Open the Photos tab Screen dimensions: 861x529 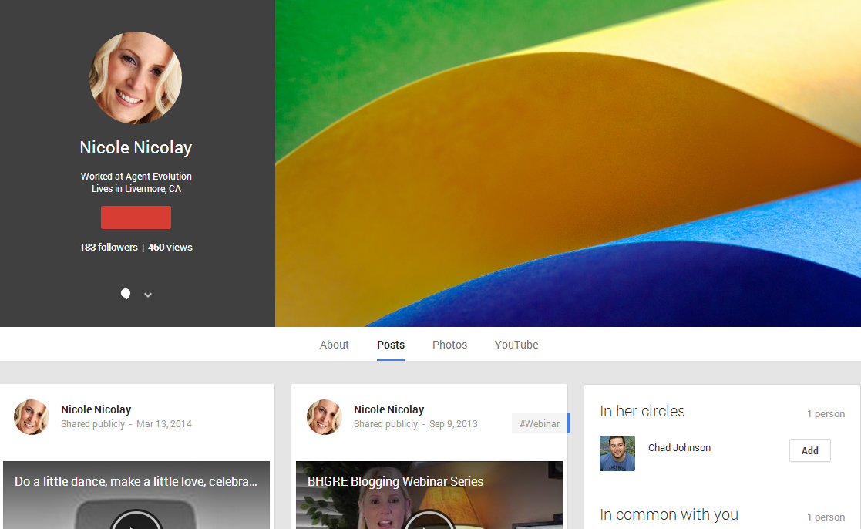(x=449, y=345)
